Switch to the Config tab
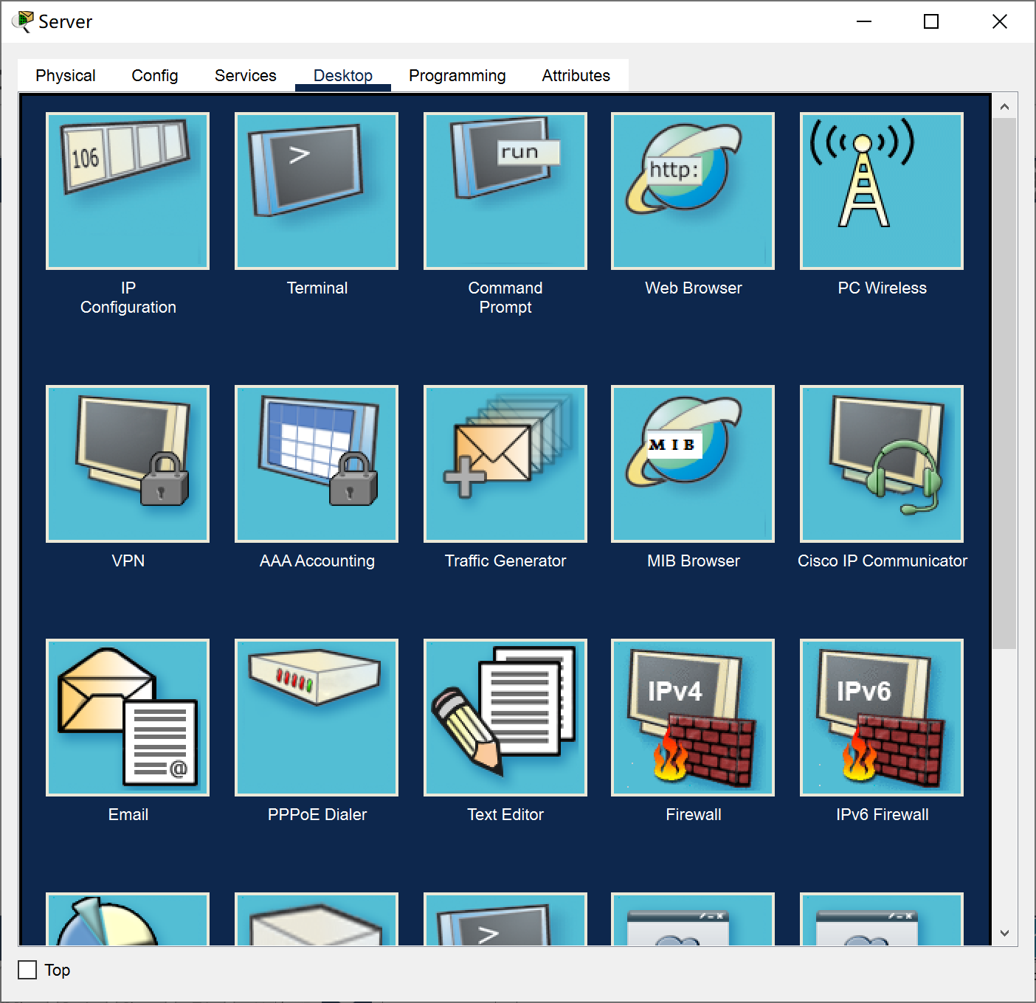 point(154,75)
